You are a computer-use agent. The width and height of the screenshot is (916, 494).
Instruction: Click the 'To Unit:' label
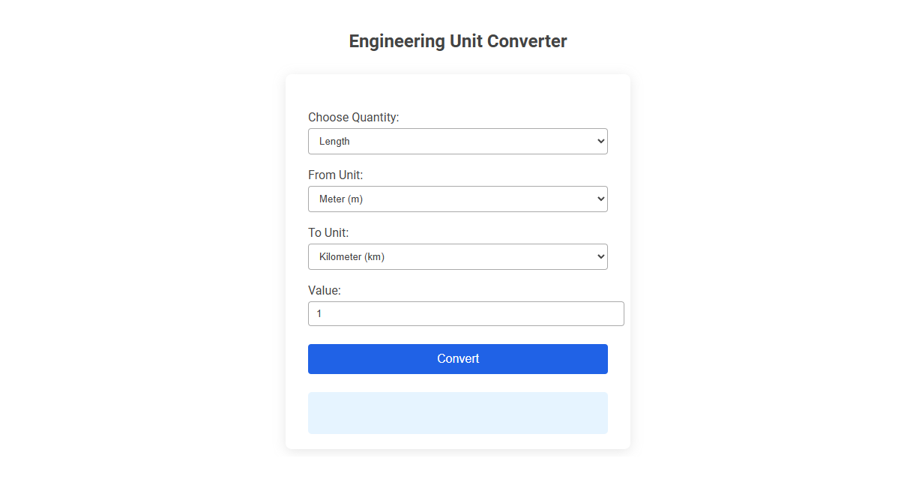(328, 232)
